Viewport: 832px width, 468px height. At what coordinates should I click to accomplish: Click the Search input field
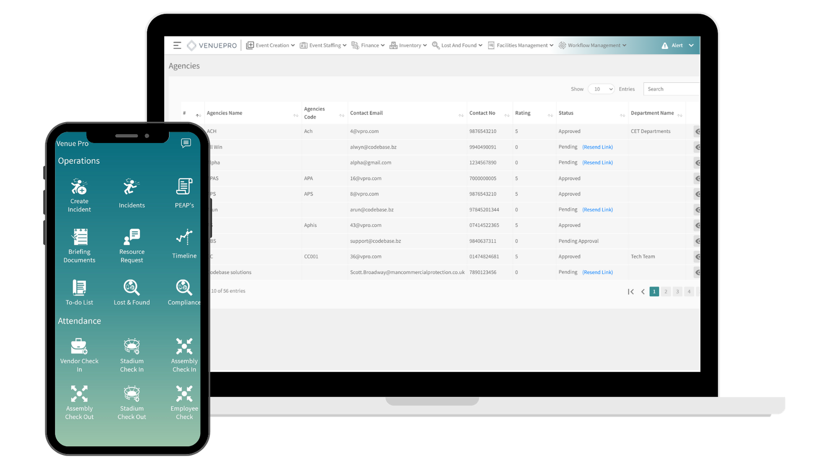click(671, 89)
